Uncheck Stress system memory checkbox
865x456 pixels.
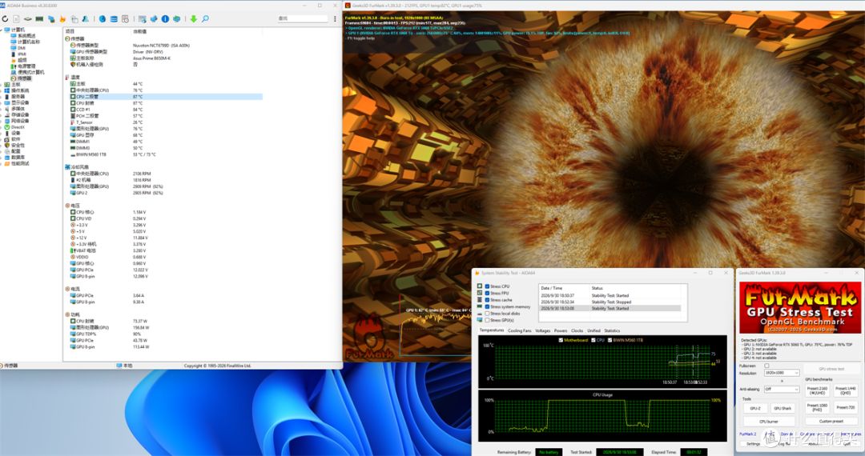tap(487, 306)
